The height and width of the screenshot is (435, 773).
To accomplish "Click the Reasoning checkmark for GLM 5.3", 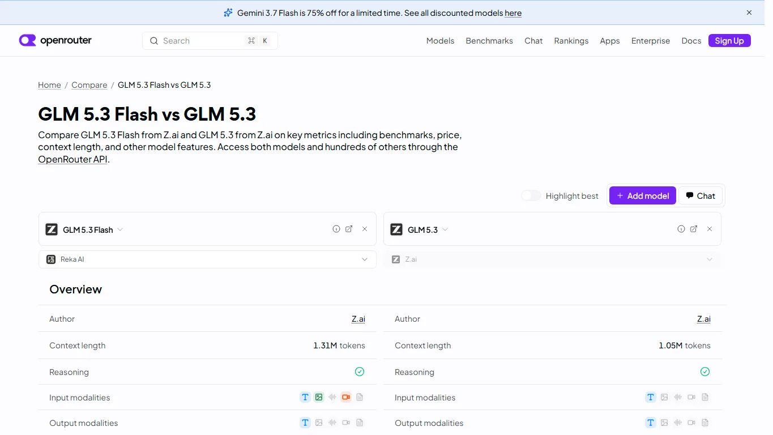I will (x=705, y=372).
